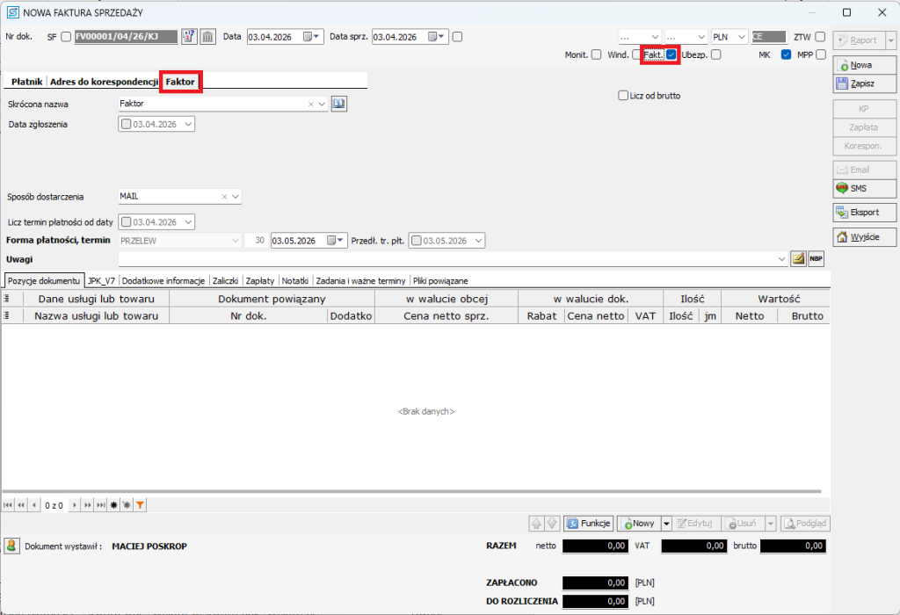Uncheck the MK checkbox

(786, 54)
